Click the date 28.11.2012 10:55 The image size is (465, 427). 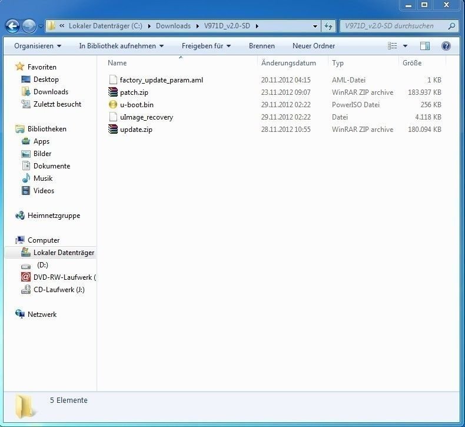coord(285,130)
